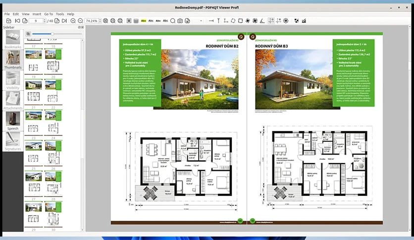
Task: Click the zoom out icon
Action: tap(81, 21)
